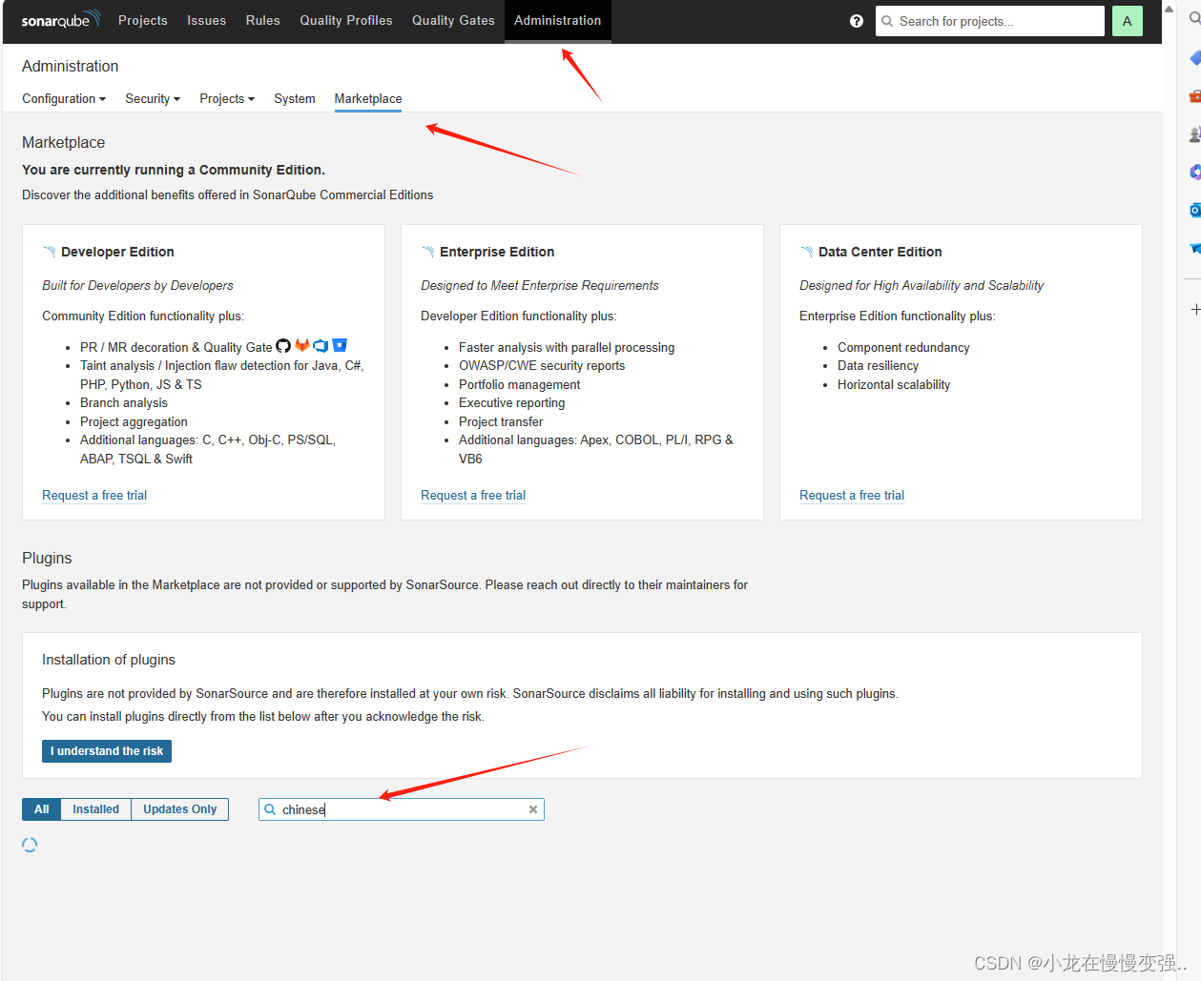Click the page scrollbar up arrow

click(1169, 9)
